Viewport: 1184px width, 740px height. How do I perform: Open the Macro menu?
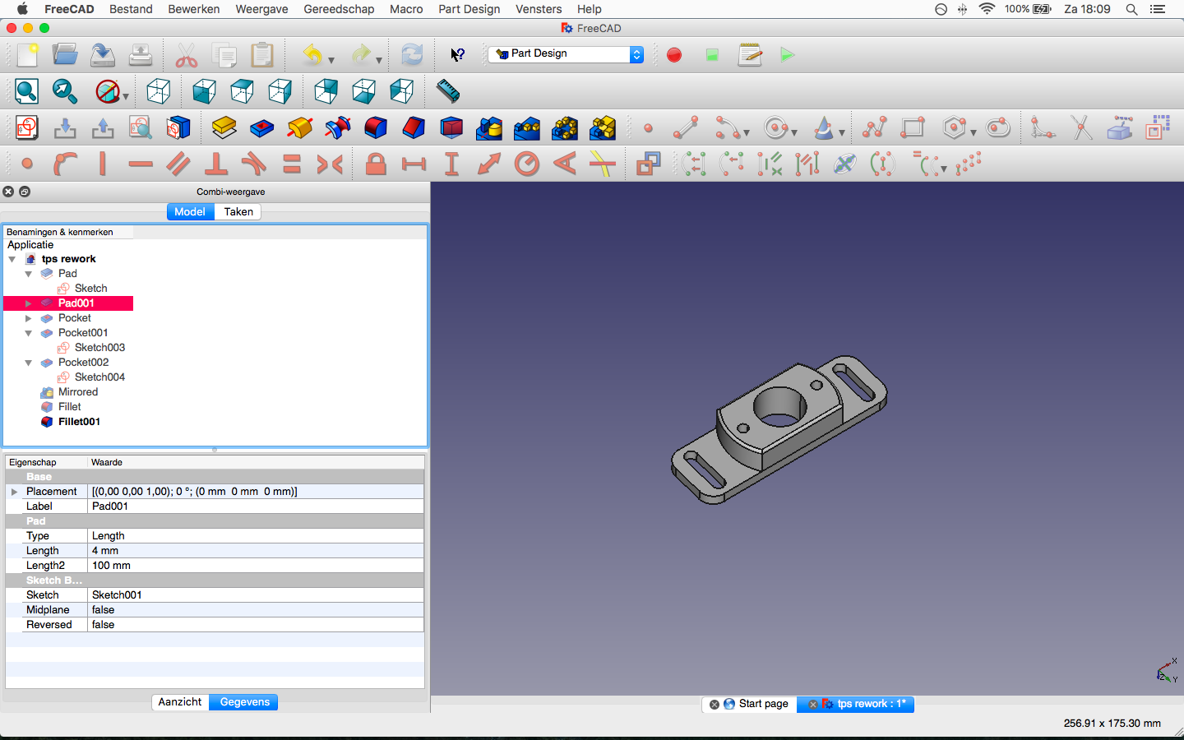[x=406, y=9]
